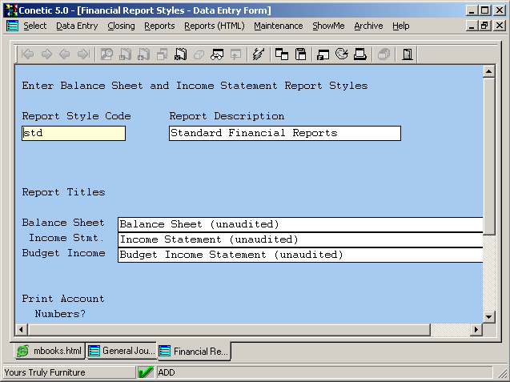Click the overlapping windows toolbar icon
Image resolution: width=510 pixels, height=382 pixels.
point(282,54)
